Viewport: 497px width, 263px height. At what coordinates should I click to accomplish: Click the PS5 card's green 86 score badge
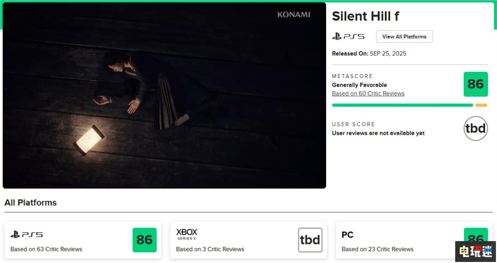click(x=145, y=240)
